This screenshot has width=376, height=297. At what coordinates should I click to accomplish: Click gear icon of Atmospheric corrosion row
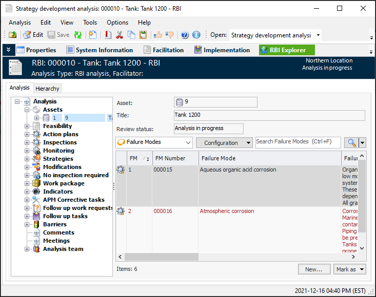click(x=121, y=211)
